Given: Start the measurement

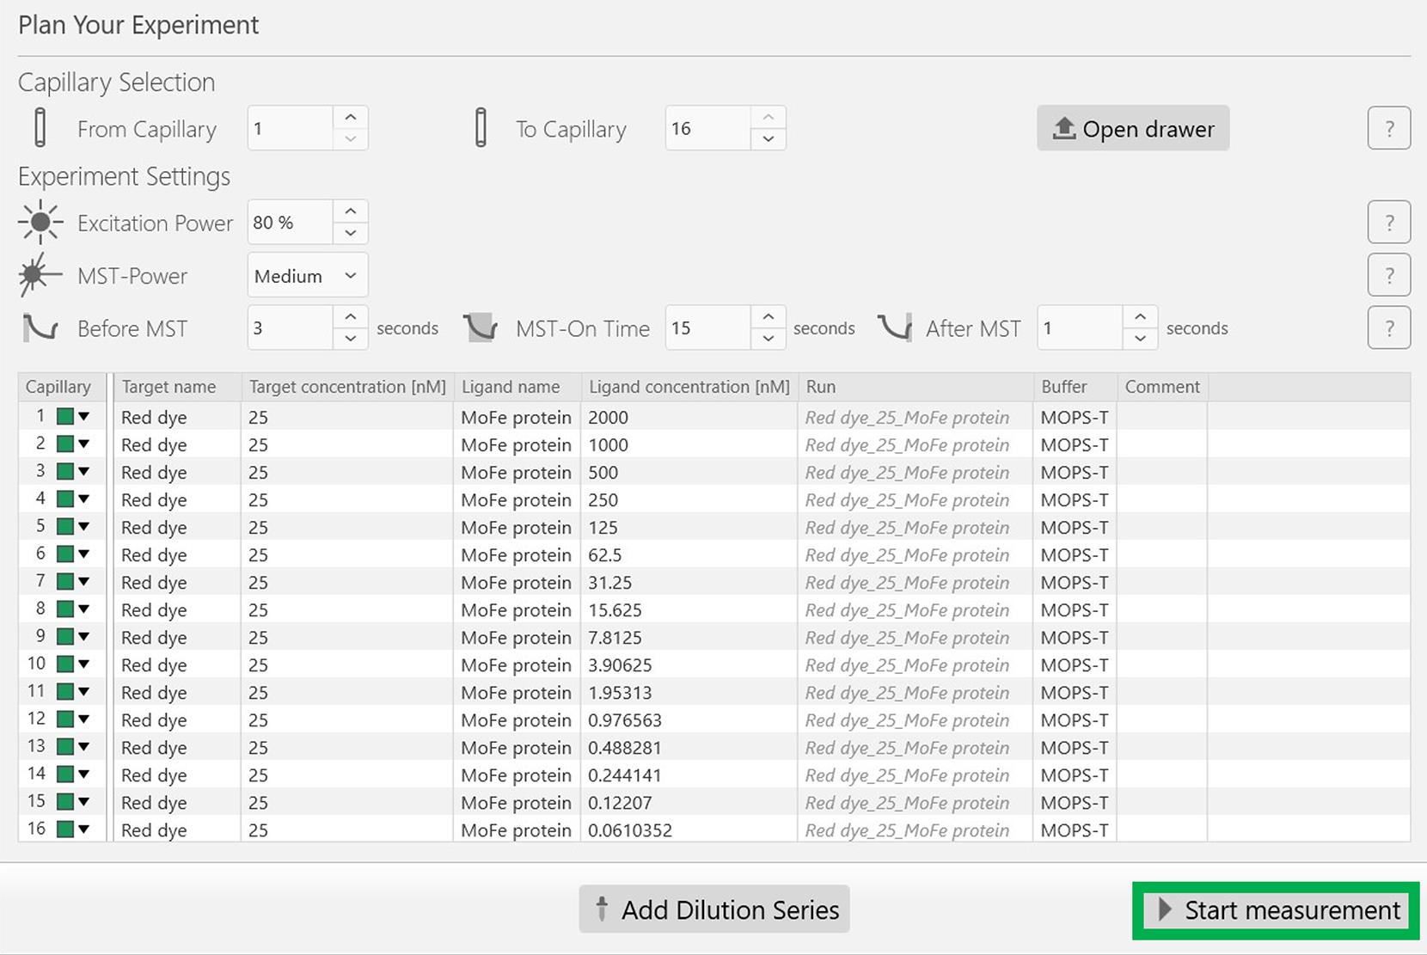Looking at the screenshot, I should coord(1276,910).
